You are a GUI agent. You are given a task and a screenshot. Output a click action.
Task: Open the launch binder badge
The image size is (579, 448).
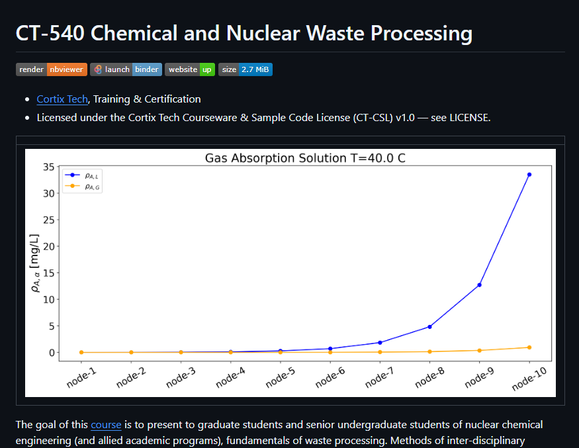coord(126,69)
